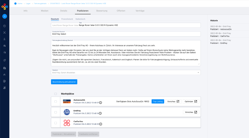The width and height of the screenshot is (249, 138).
Task: Click the Top Listing button
Action: (158, 101)
